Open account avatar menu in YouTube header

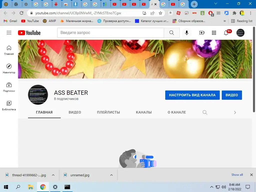coord(240,33)
